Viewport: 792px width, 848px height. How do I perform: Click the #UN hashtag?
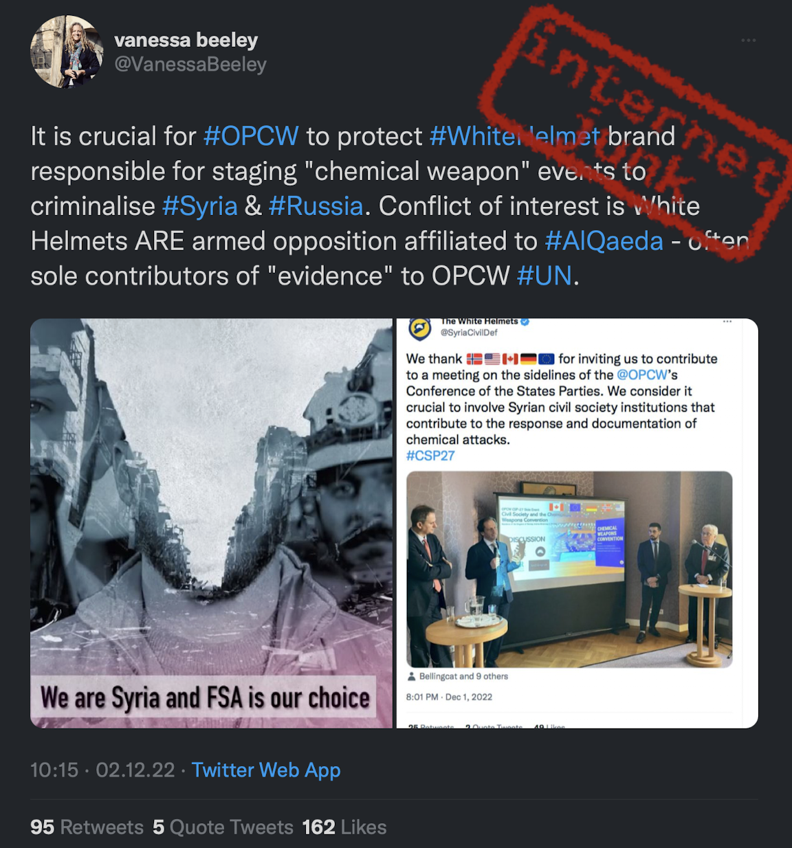[x=544, y=276]
